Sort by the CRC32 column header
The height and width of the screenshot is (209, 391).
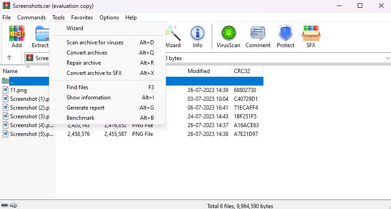[x=243, y=71]
